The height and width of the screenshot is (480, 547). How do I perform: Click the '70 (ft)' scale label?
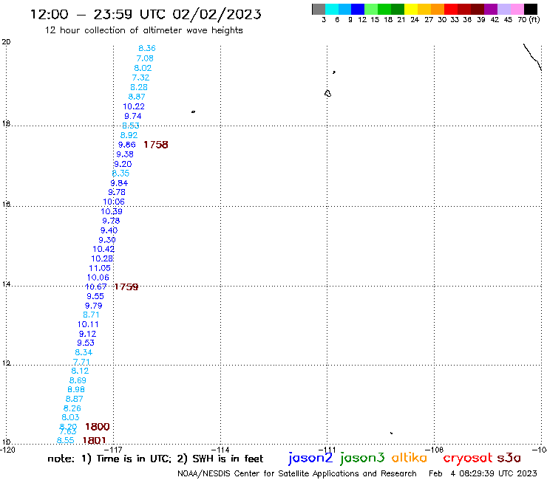tap(529, 19)
